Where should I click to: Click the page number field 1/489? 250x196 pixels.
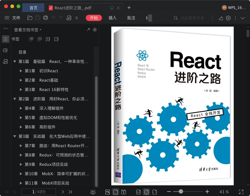(x=39, y=192)
